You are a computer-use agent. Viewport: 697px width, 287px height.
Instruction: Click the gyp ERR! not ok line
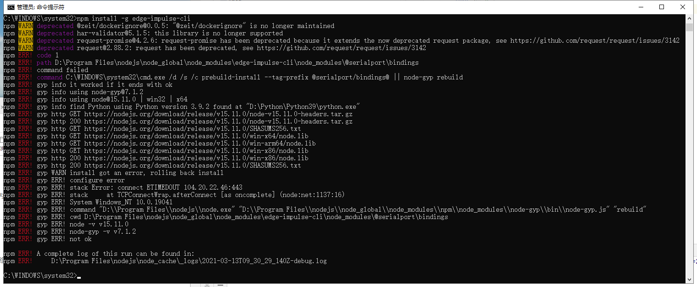[x=47, y=239]
